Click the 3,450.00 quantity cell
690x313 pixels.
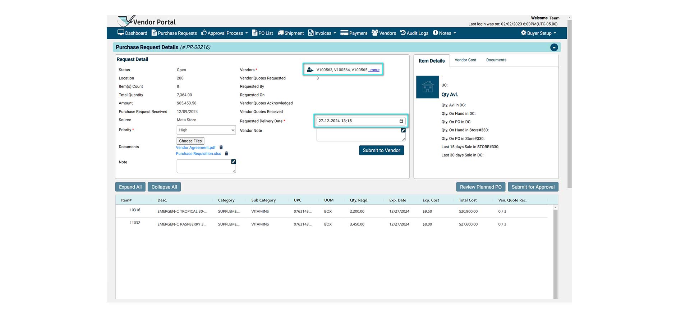click(357, 224)
